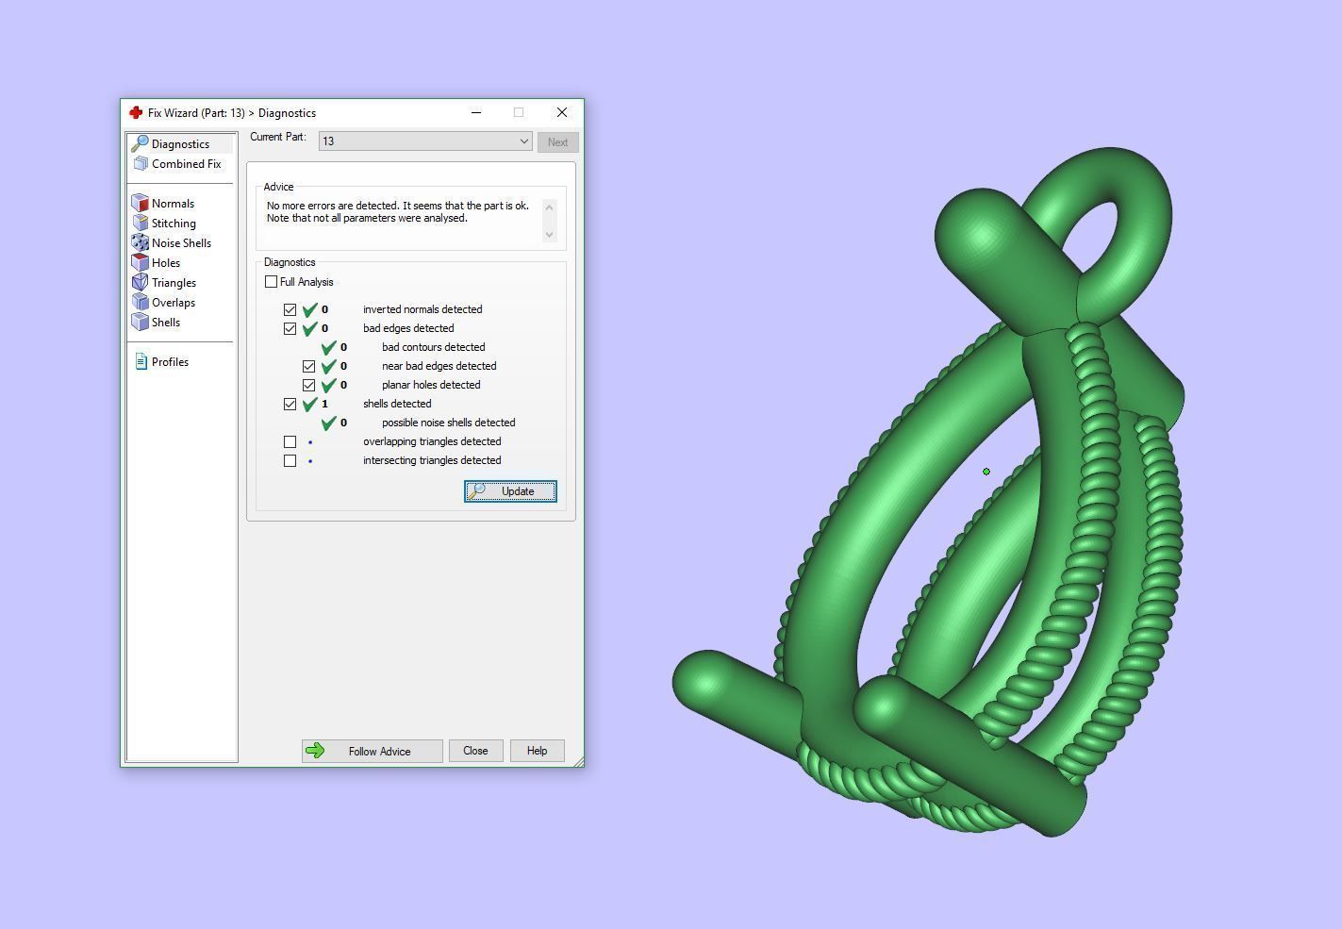Go to the Noise Shells page label
The image size is (1342, 929).
[x=181, y=243]
